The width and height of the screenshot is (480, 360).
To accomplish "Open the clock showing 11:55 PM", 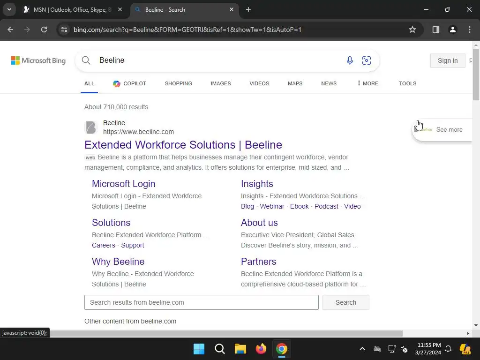I will [428, 349].
